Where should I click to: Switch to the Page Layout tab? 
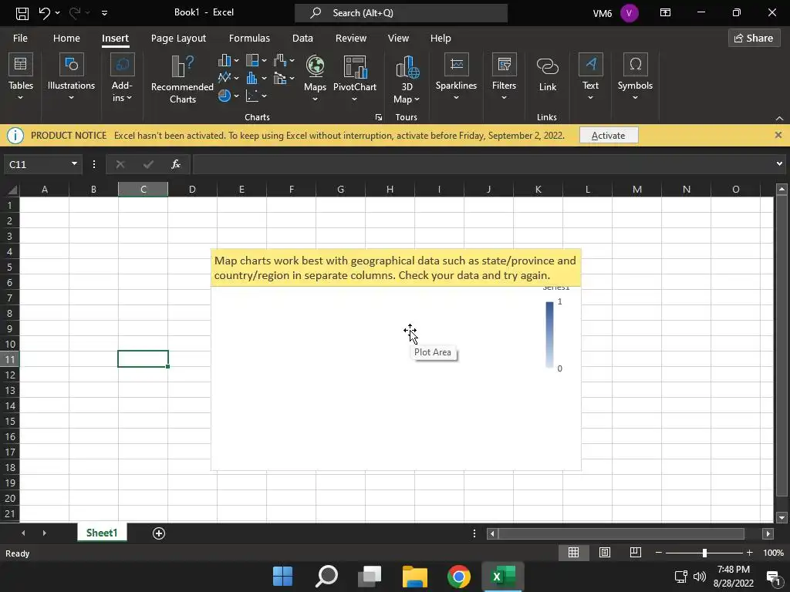tap(178, 39)
